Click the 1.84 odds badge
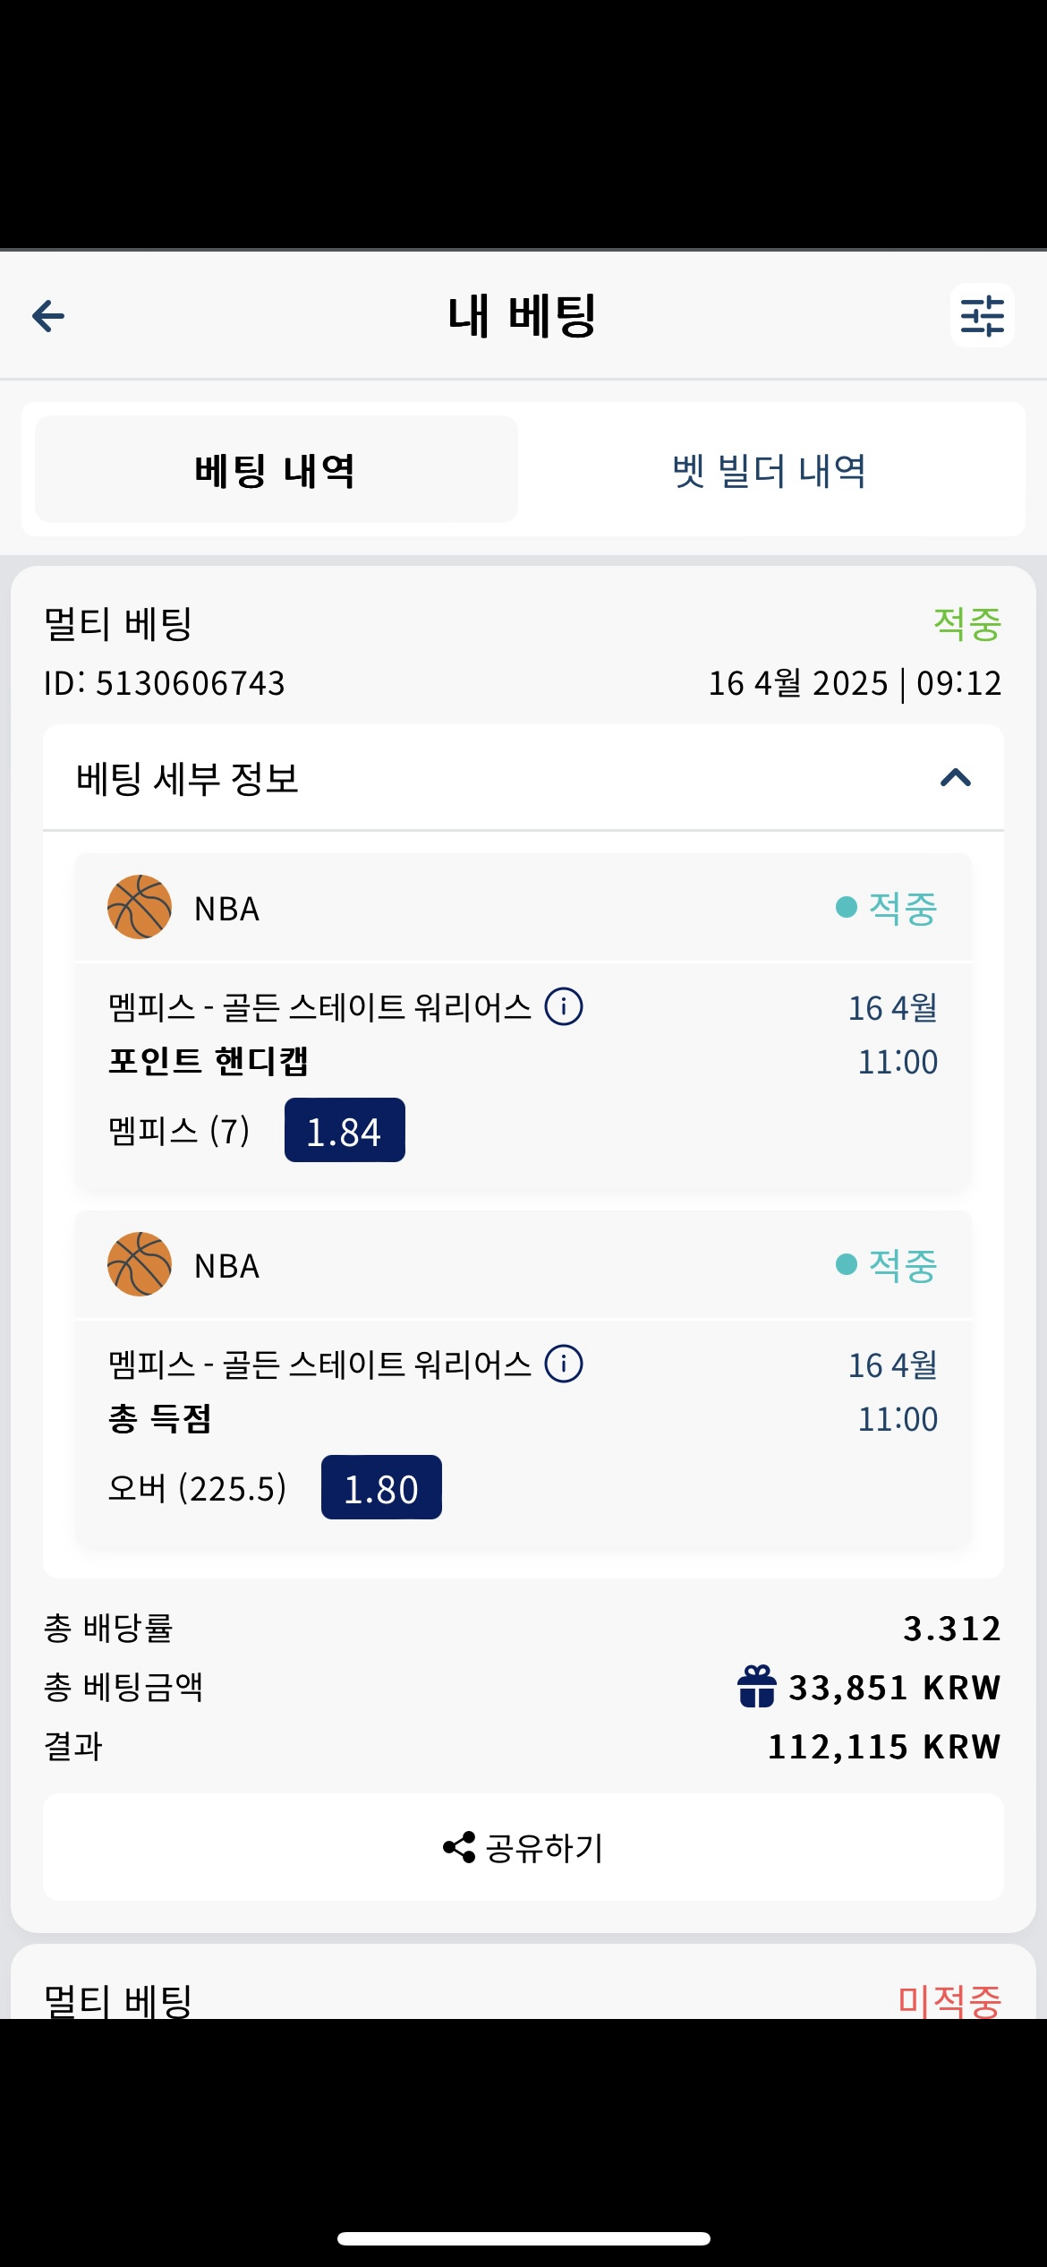This screenshot has width=1047, height=2267. coord(345,1131)
